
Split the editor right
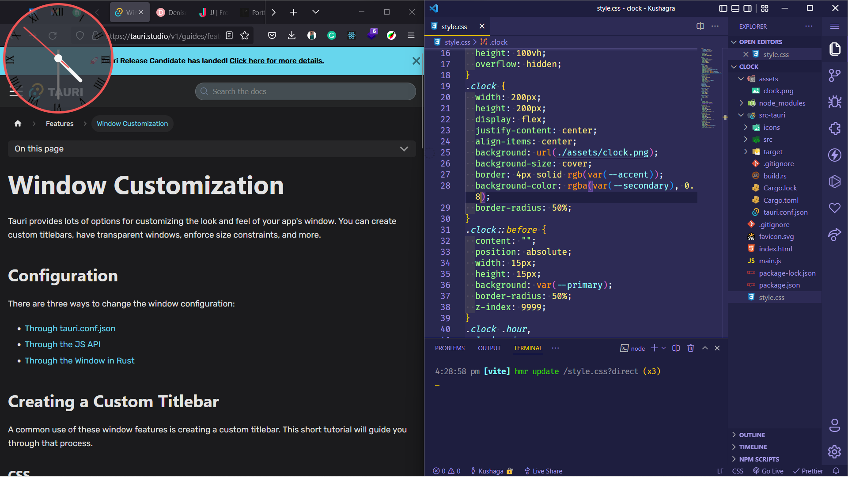point(700,26)
